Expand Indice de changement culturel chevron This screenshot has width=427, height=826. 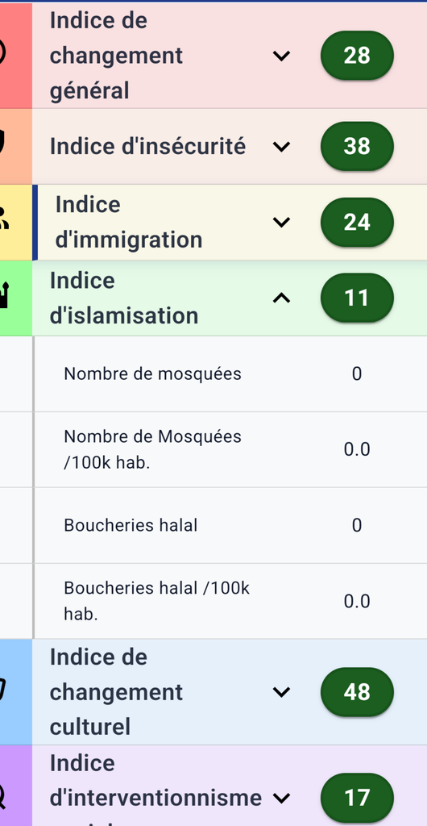(281, 691)
